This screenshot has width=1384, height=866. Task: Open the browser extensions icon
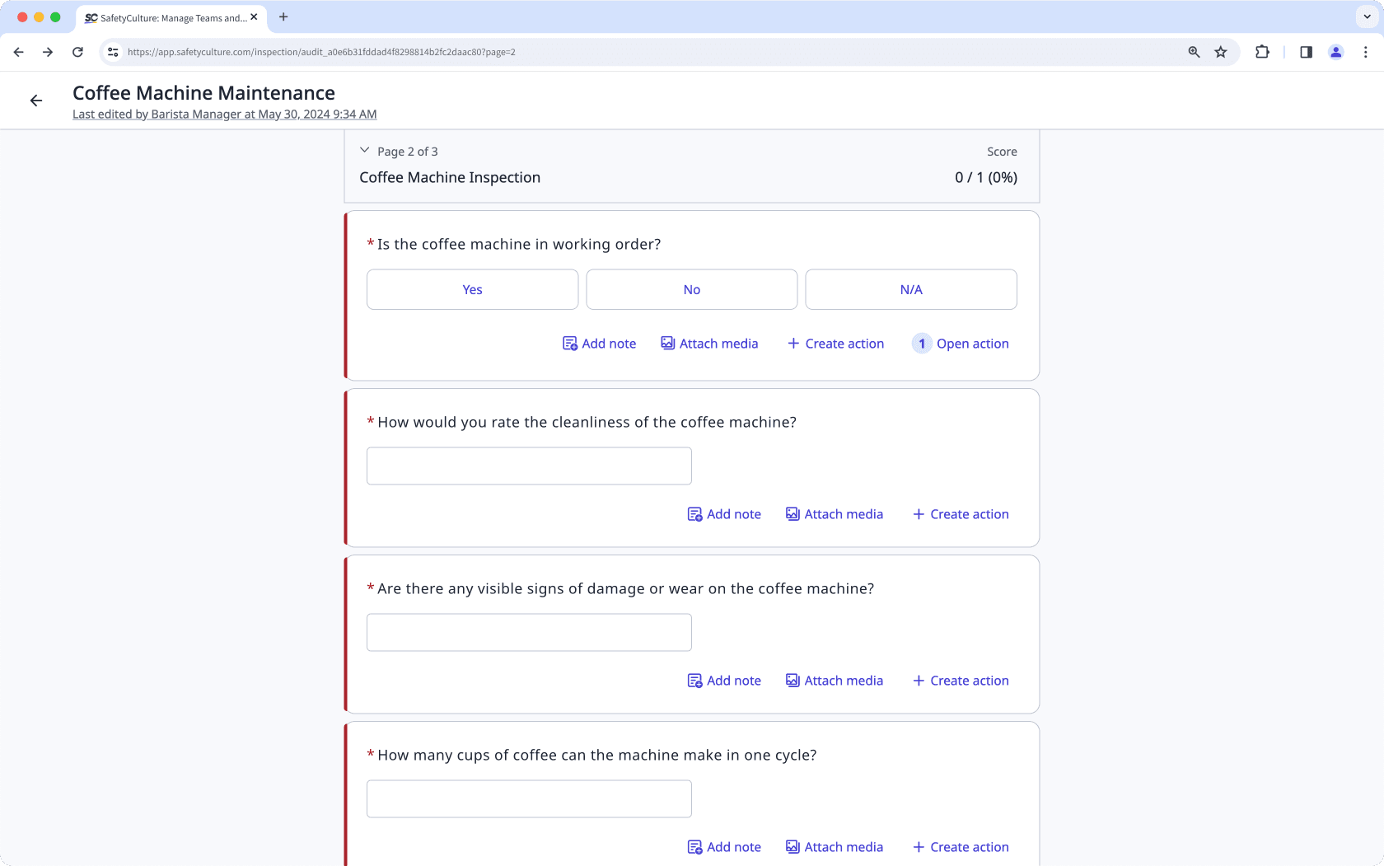click(1262, 51)
